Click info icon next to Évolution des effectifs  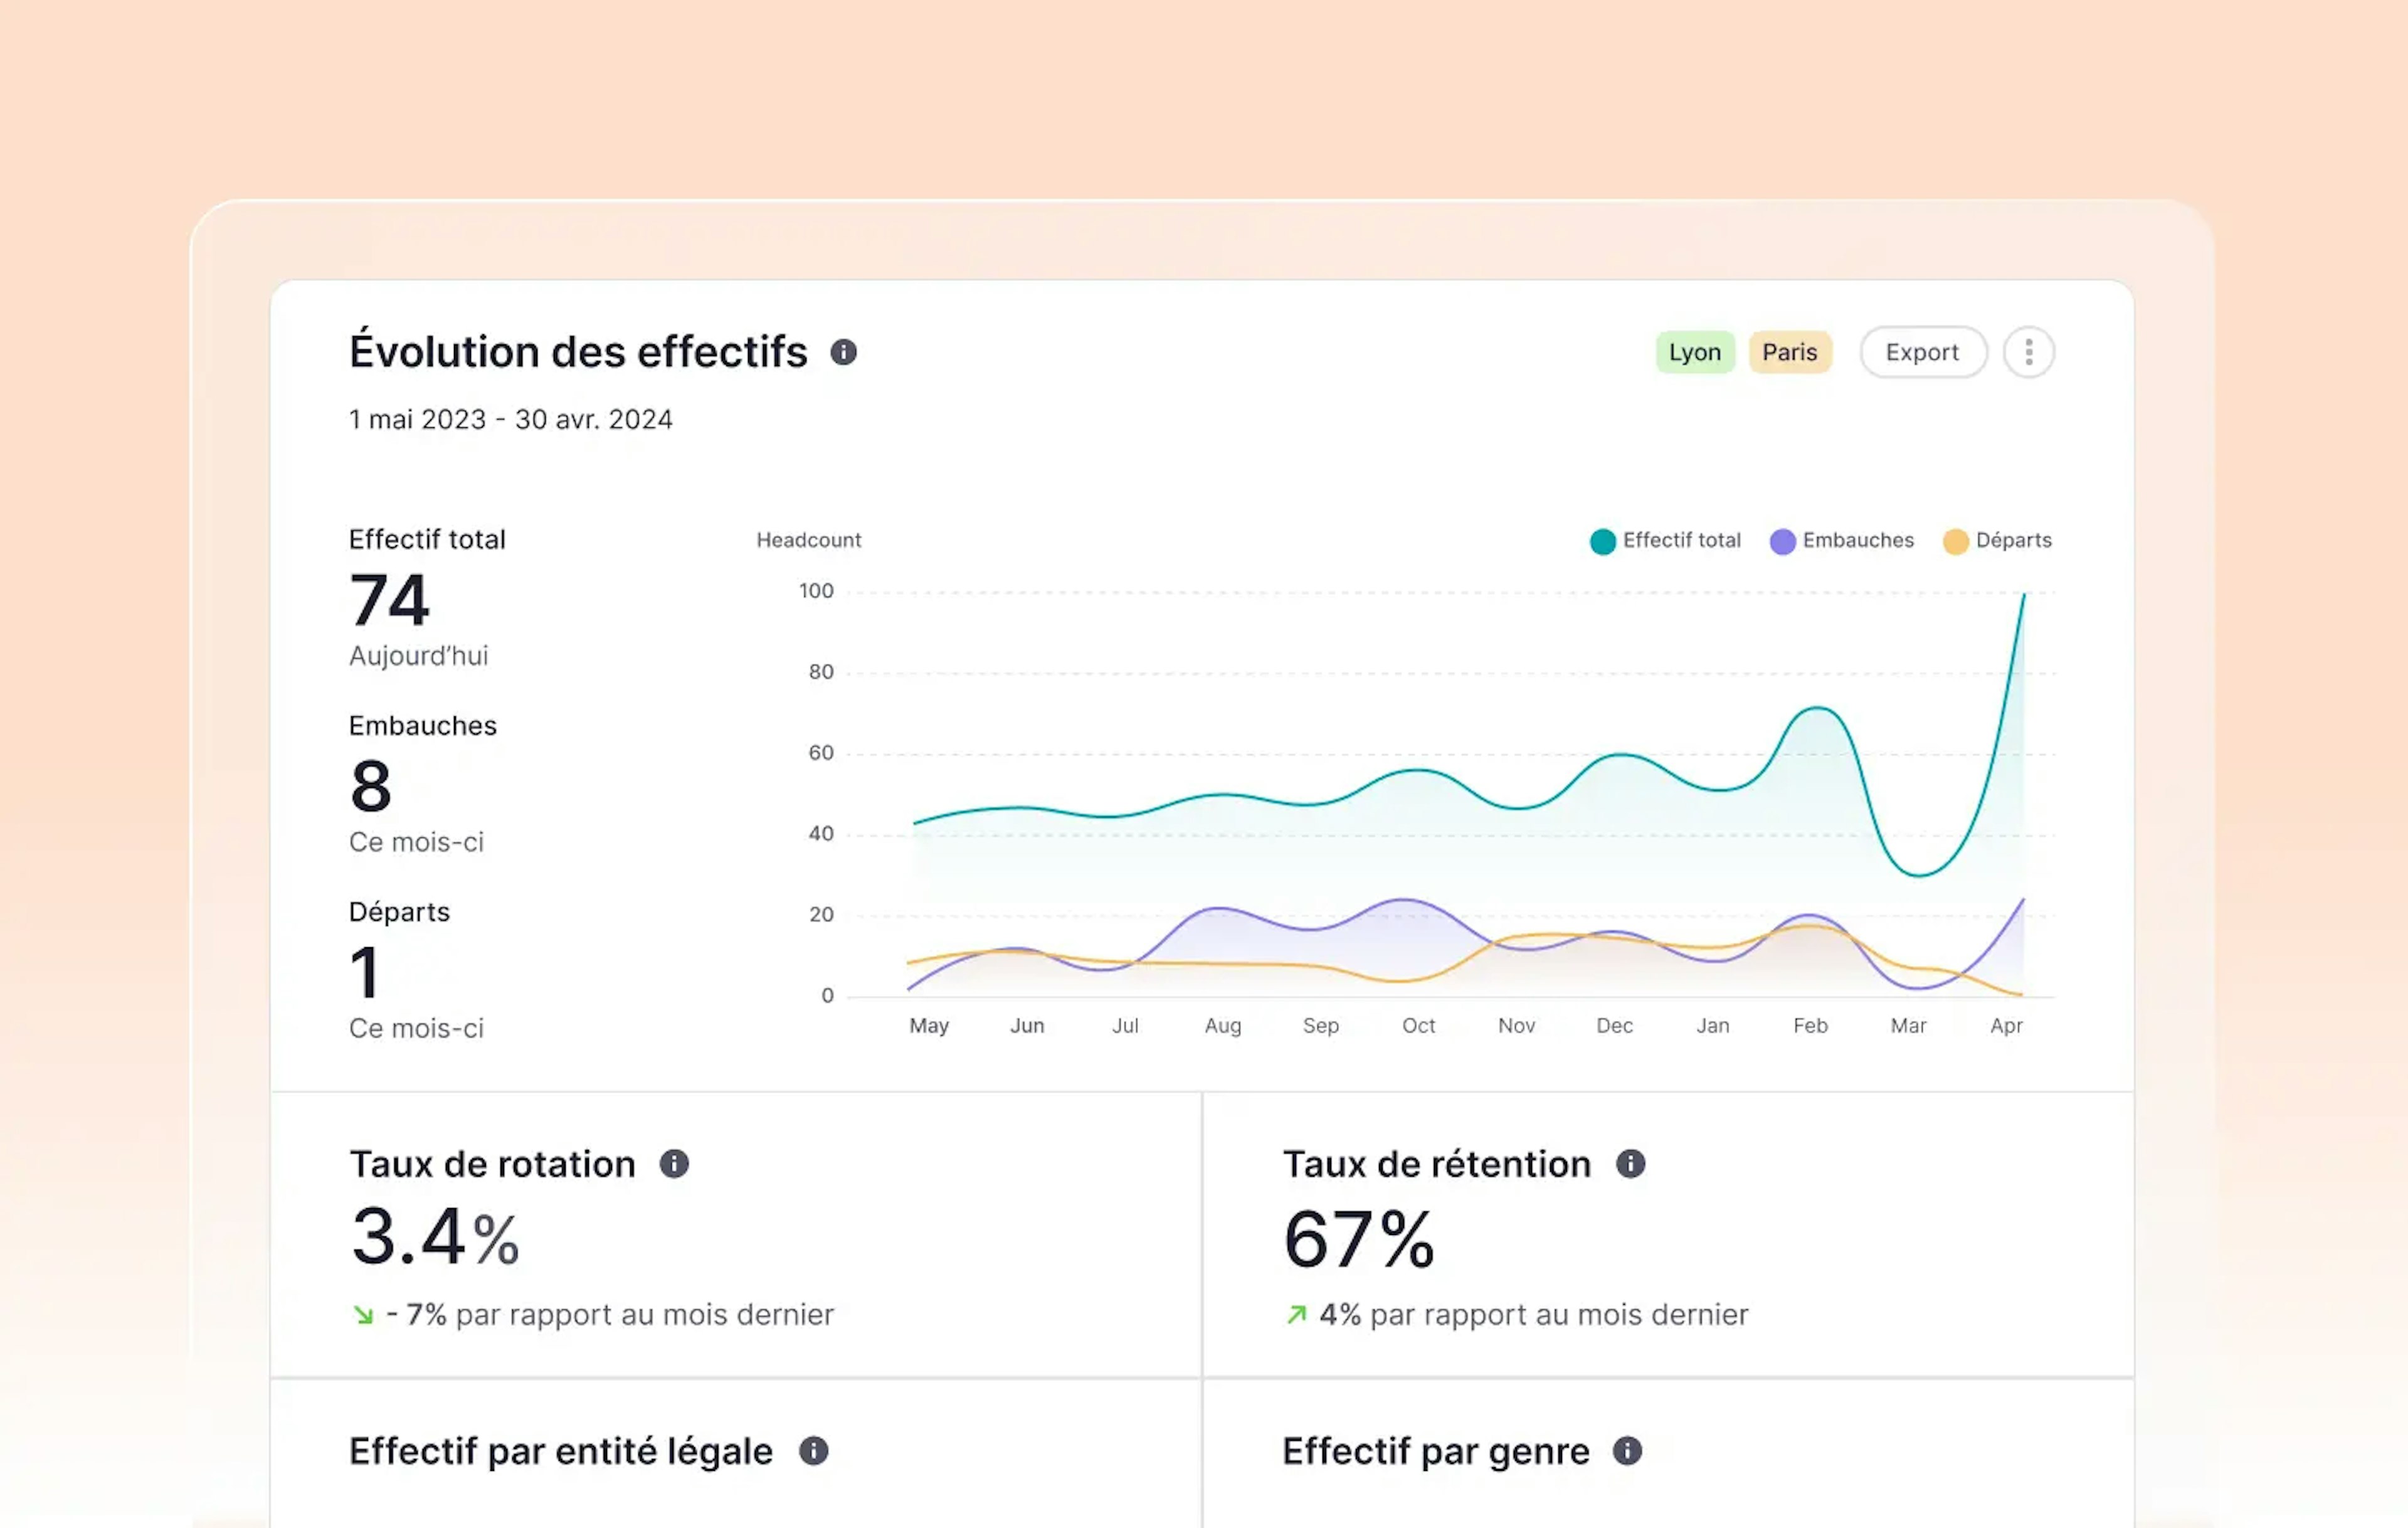tap(843, 352)
